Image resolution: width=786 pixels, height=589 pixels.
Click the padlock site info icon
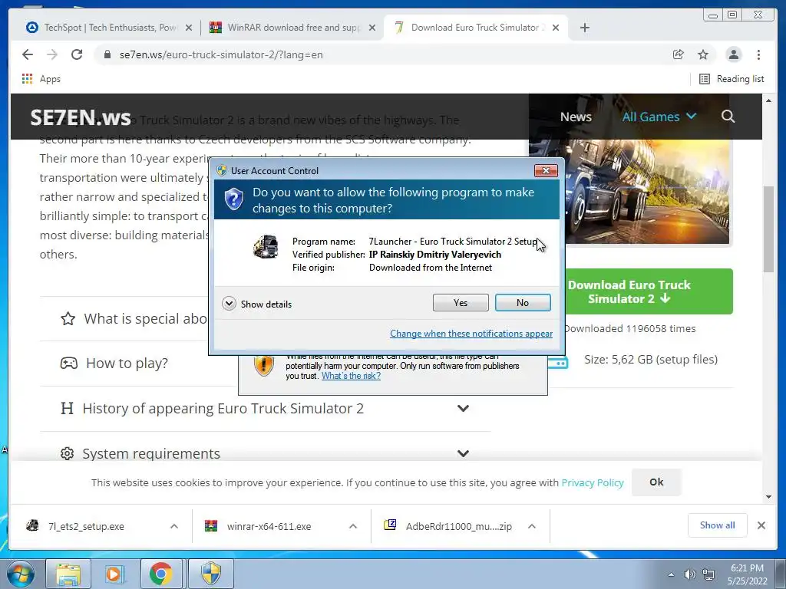(x=107, y=54)
